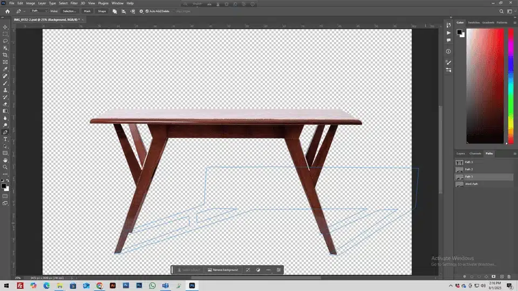The width and height of the screenshot is (518, 291).
Task: Switch to the Swatches tab
Action: click(474, 23)
